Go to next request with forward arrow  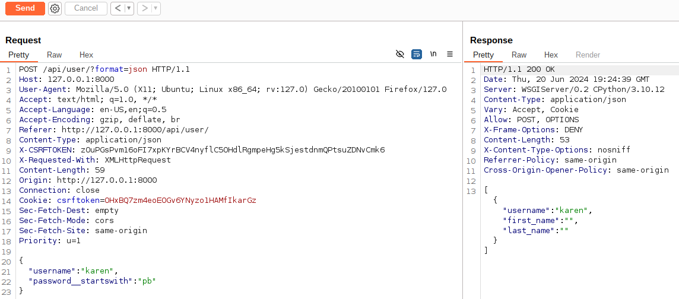tap(145, 8)
